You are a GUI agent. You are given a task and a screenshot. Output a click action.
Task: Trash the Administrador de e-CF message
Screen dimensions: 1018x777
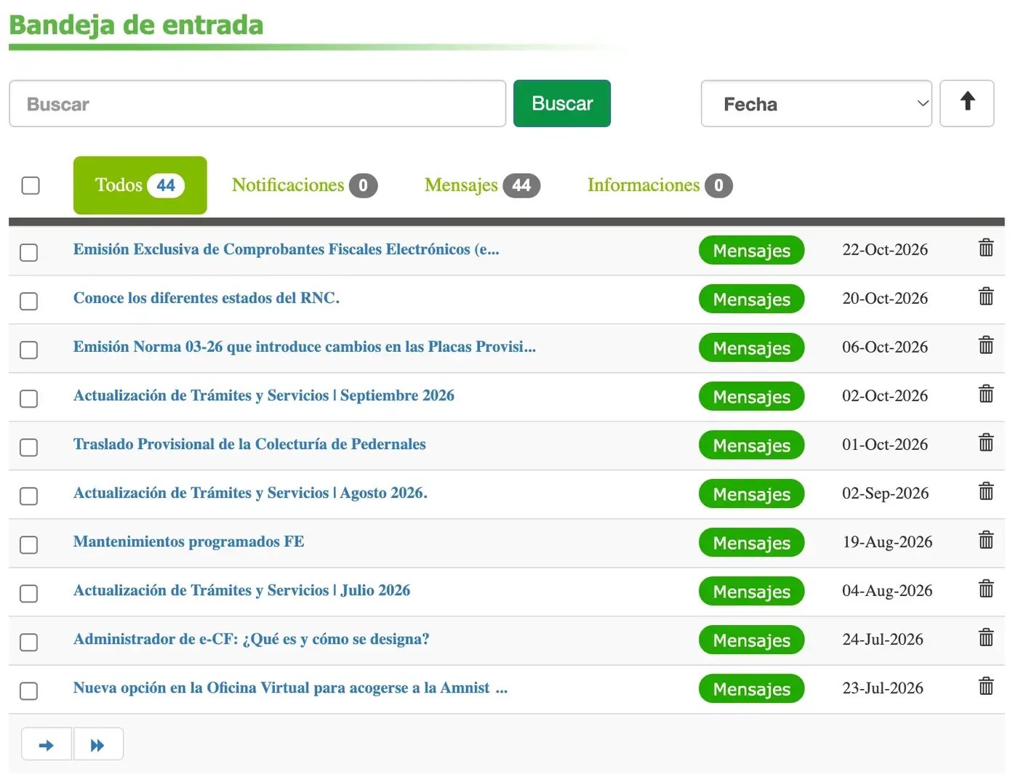click(986, 637)
